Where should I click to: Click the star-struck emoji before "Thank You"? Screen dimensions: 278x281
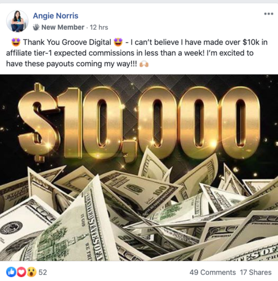tap(16, 43)
